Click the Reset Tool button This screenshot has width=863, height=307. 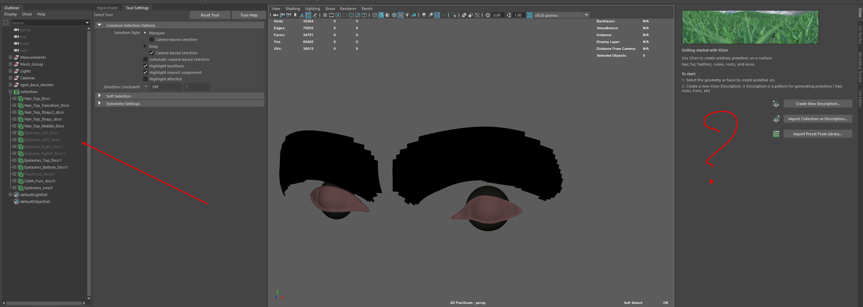210,15
